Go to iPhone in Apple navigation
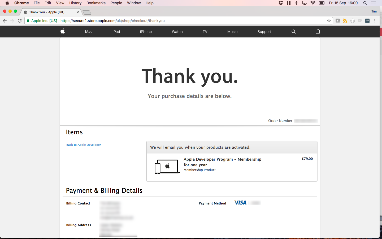382x239 pixels. pos(146,32)
